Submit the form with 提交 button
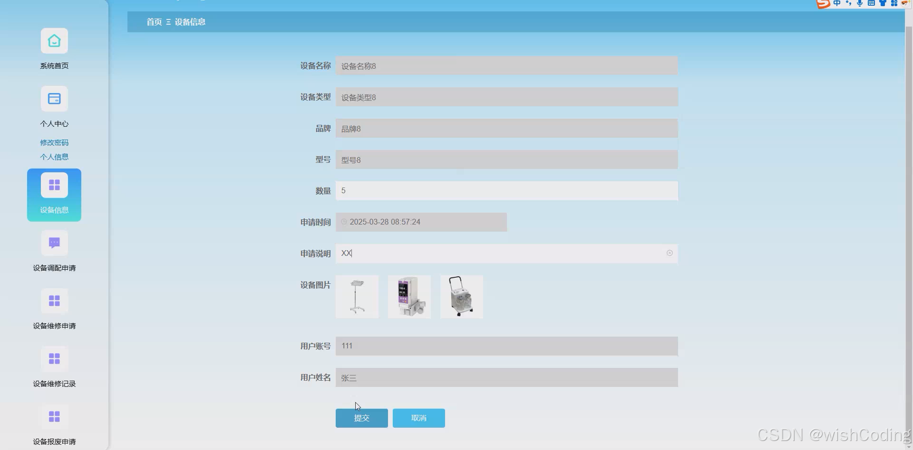This screenshot has height=450, width=913. coord(361,418)
